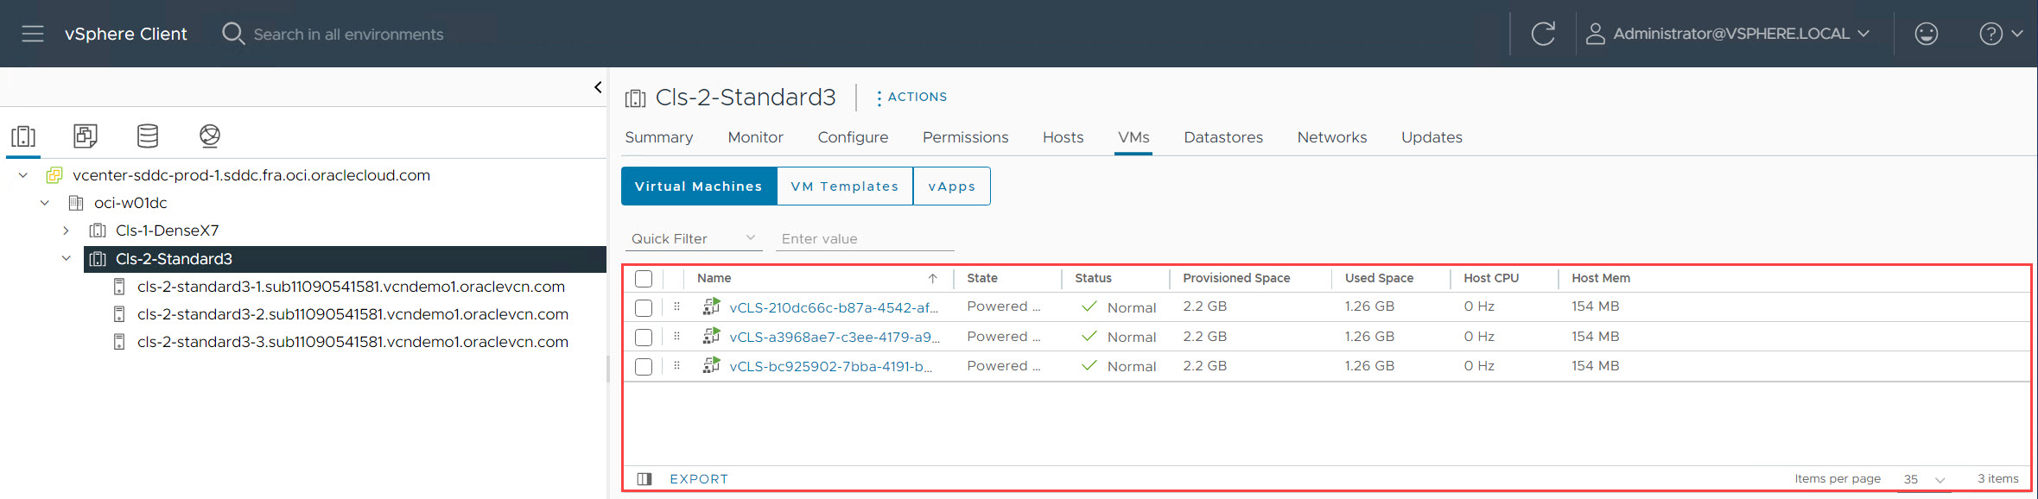Click VM icon of vCLS-a3968ae7 row
This screenshot has height=499, width=2038.
click(711, 336)
